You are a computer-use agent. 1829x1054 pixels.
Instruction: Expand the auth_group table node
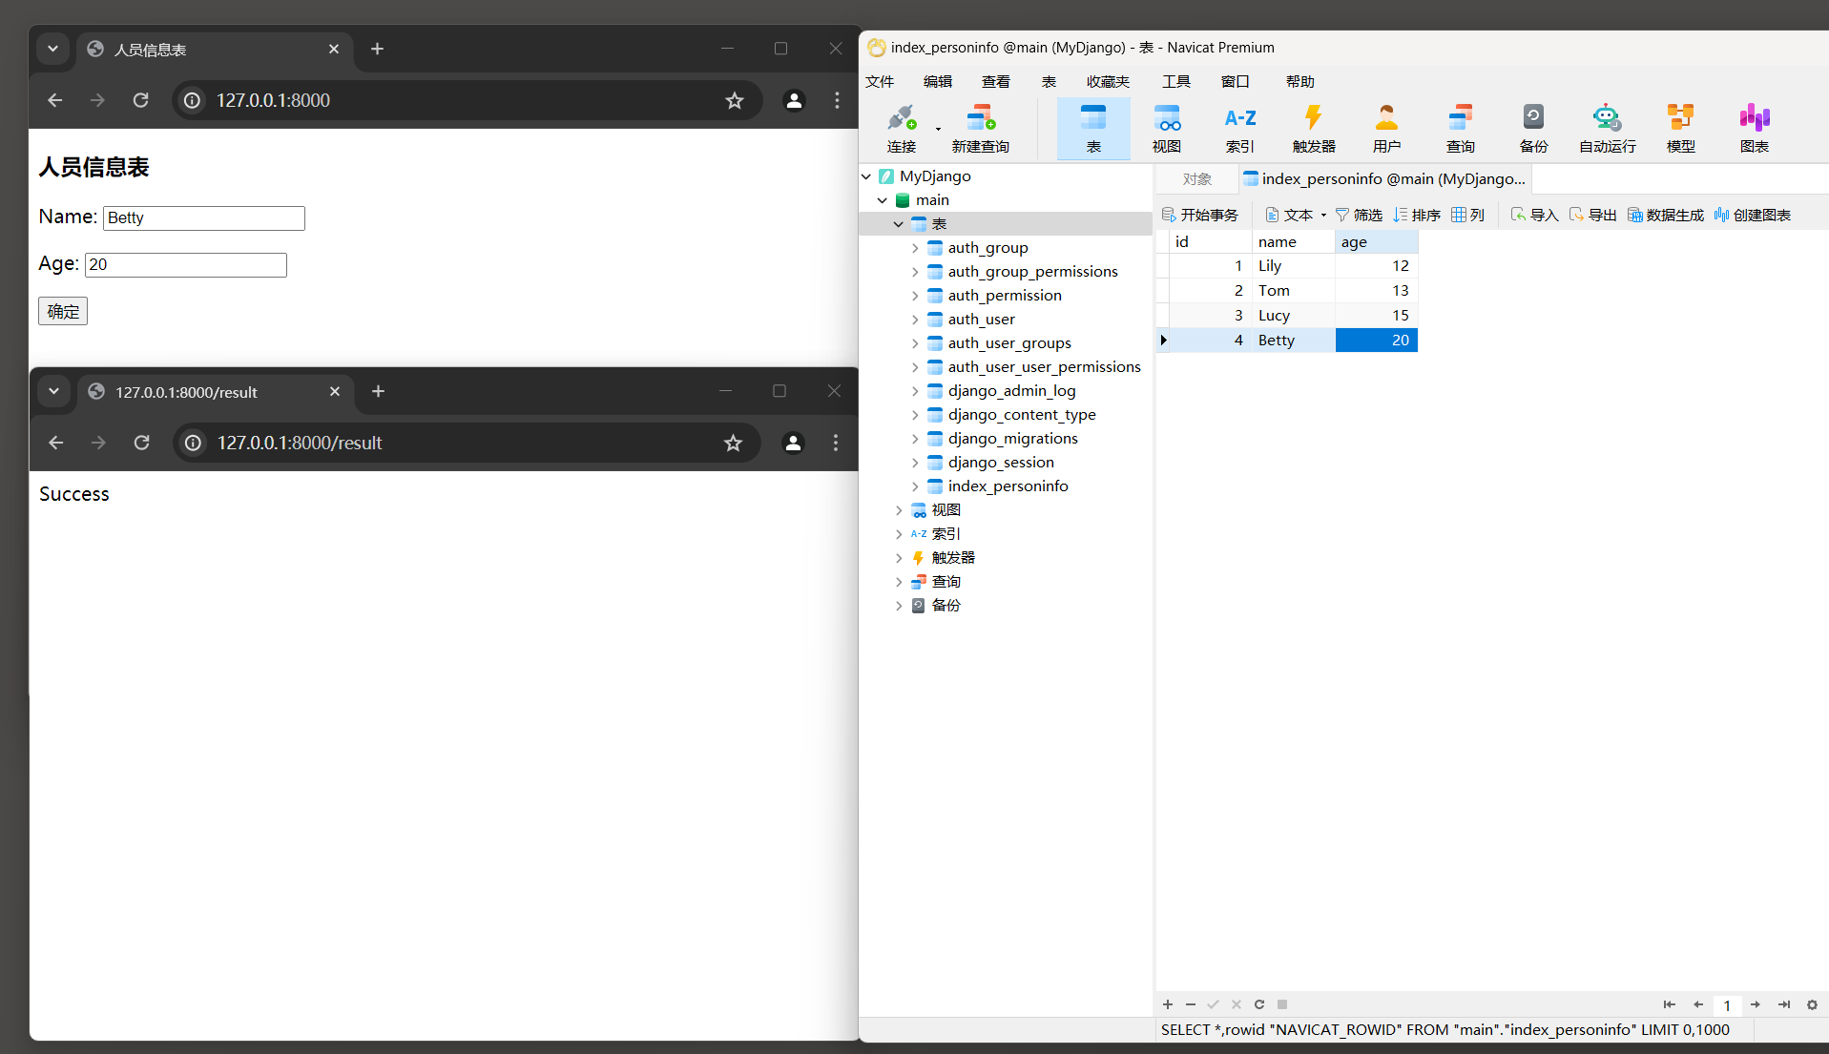tap(915, 248)
